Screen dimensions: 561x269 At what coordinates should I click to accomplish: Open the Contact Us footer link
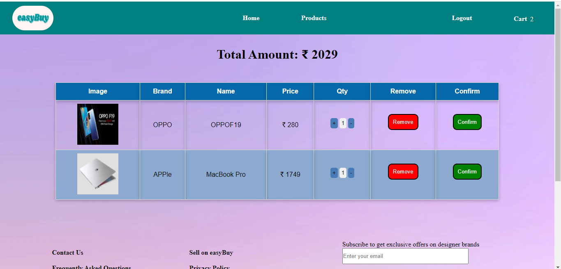click(68, 253)
